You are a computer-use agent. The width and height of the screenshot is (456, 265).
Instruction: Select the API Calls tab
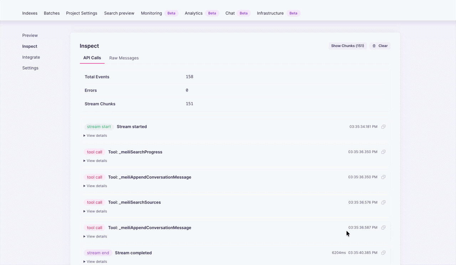[92, 58]
